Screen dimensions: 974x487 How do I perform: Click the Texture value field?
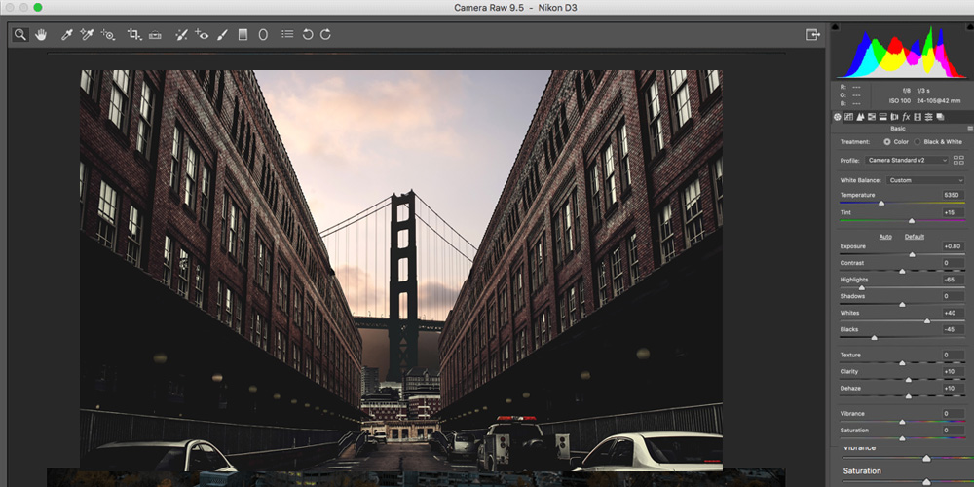953,355
